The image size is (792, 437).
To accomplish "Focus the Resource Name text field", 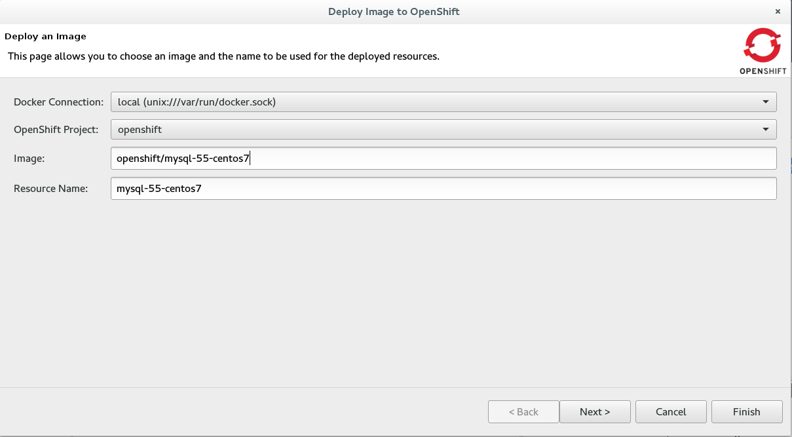I will [x=443, y=189].
